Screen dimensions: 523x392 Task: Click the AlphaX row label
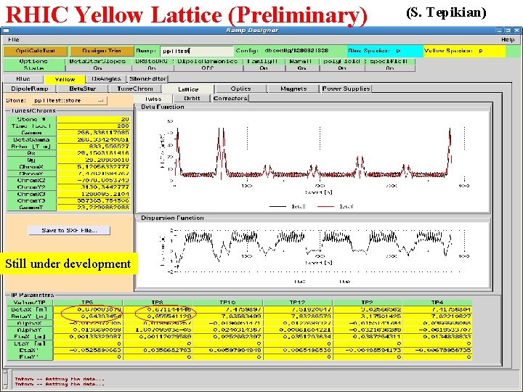pos(30,323)
